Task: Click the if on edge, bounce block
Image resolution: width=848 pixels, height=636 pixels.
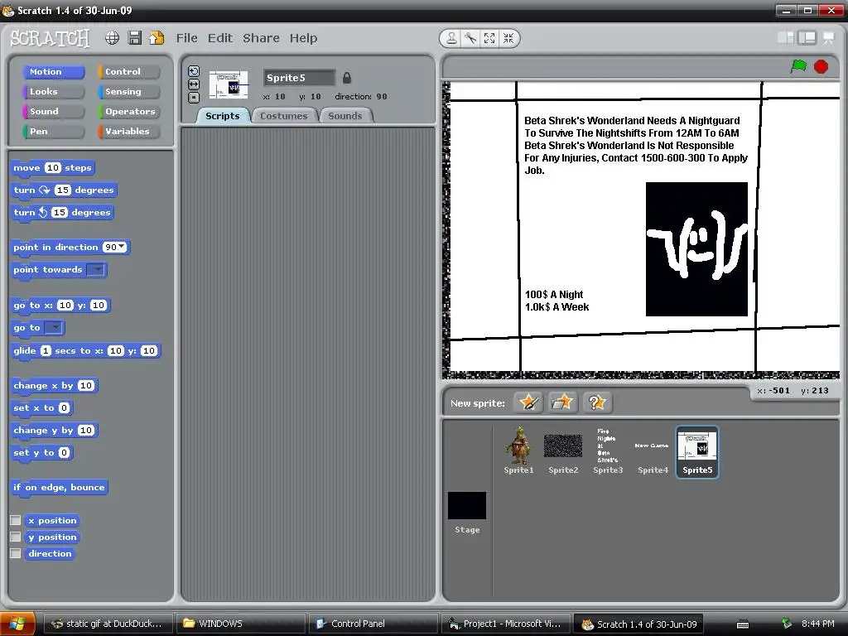Action: (x=59, y=487)
